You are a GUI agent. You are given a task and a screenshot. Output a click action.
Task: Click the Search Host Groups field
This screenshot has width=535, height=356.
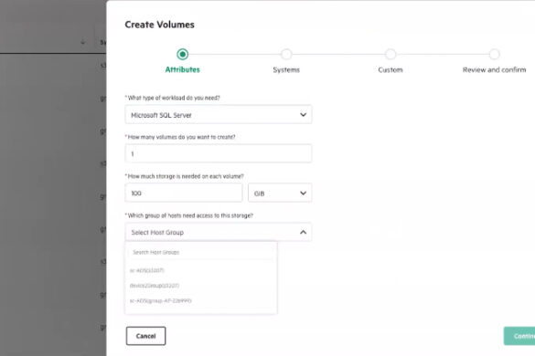coord(201,253)
